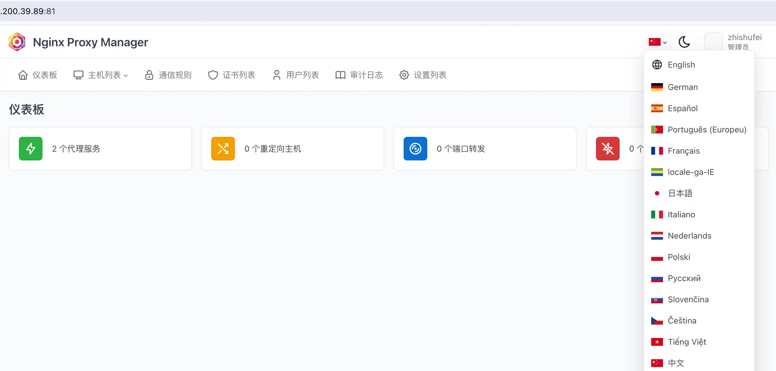Click the orange shuffle redirection icon
Screen dimensions: 776x371
click(223, 148)
